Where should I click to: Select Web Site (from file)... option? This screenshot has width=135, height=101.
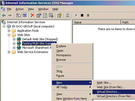(114, 87)
